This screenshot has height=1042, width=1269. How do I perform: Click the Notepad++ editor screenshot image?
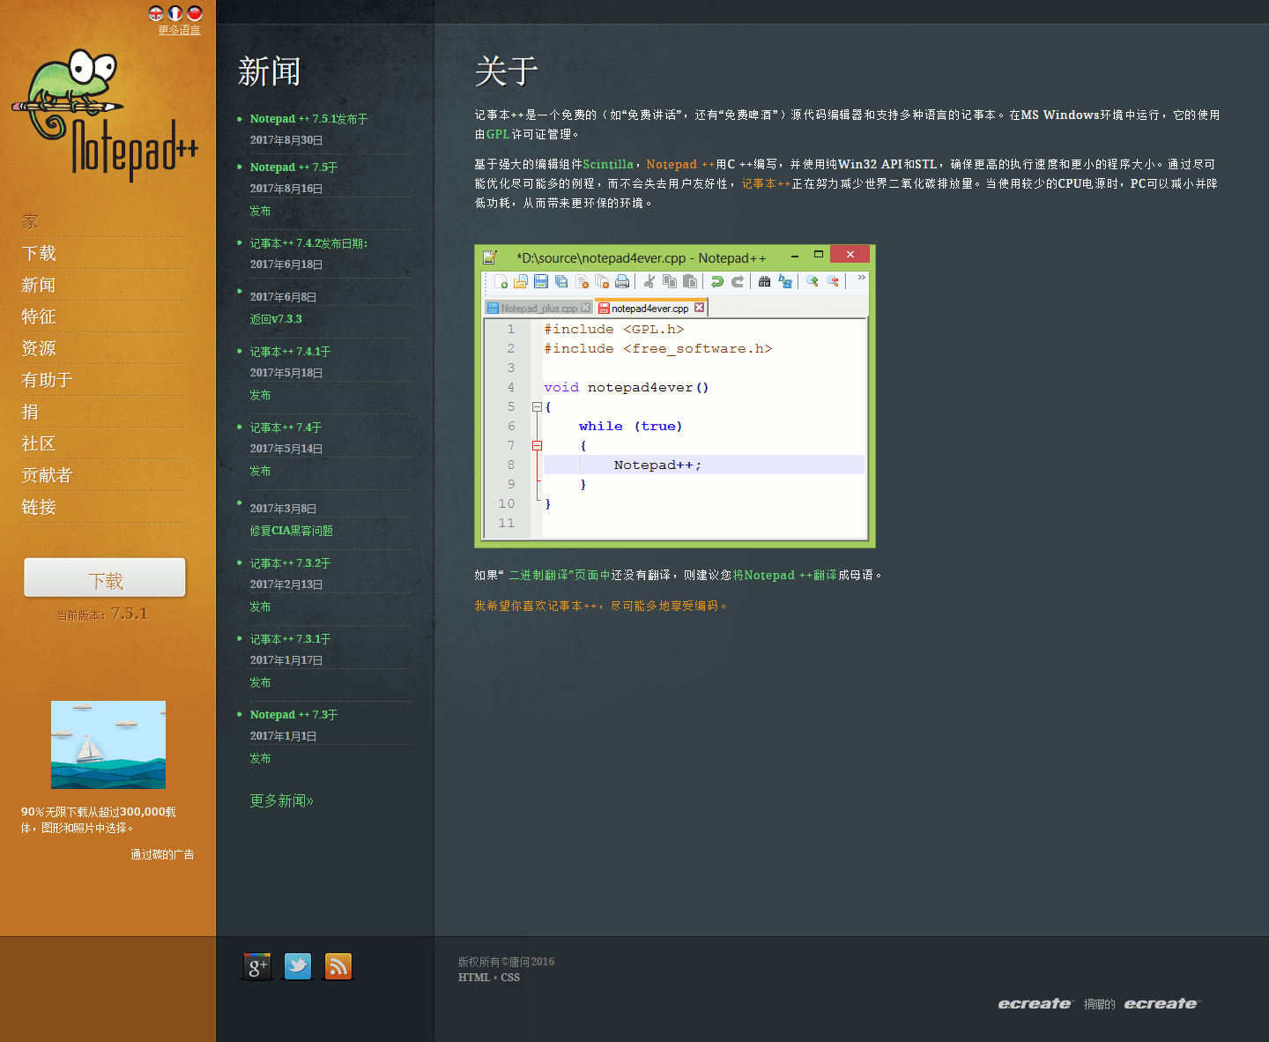[x=675, y=396]
